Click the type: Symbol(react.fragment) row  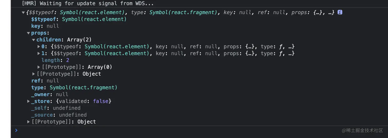(74, 87)
